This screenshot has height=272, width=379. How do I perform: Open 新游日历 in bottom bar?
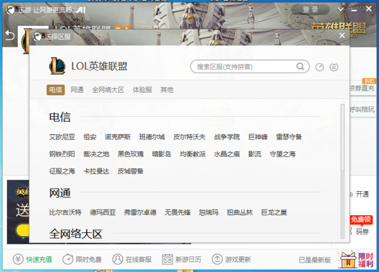188,259
